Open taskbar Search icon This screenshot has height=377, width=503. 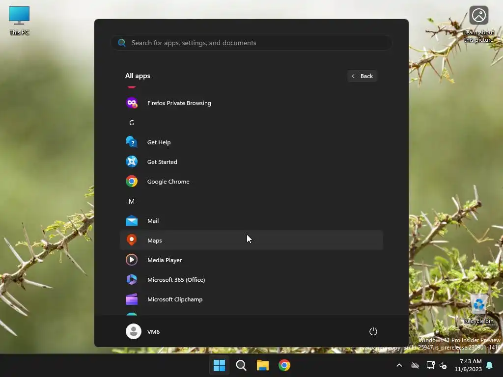[x=241, y=365]
